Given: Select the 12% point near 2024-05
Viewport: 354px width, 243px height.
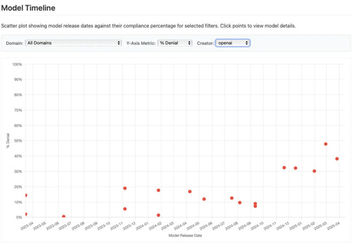Looking at the screenshot, I should pyautogui.click(x=204, y=199).
